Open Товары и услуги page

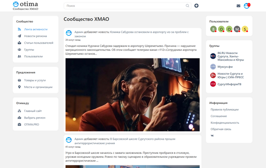pyautogui.click(x=35, y=80)
